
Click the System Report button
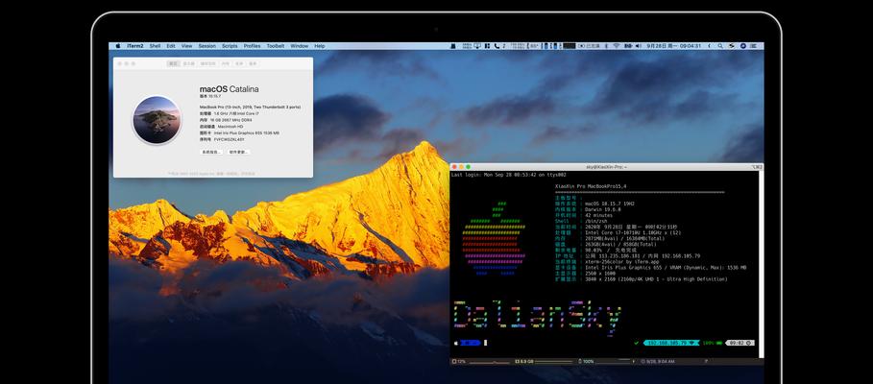point(211,152)
